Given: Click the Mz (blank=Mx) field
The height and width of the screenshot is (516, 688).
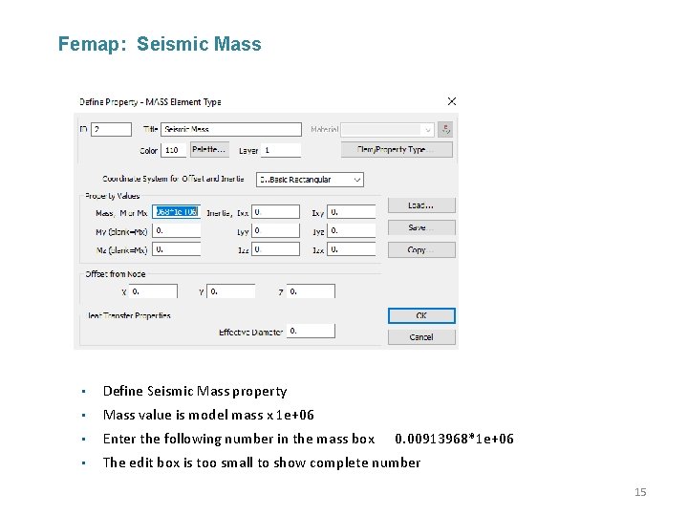Looking at the screenshot, I should tap(177, 249).
